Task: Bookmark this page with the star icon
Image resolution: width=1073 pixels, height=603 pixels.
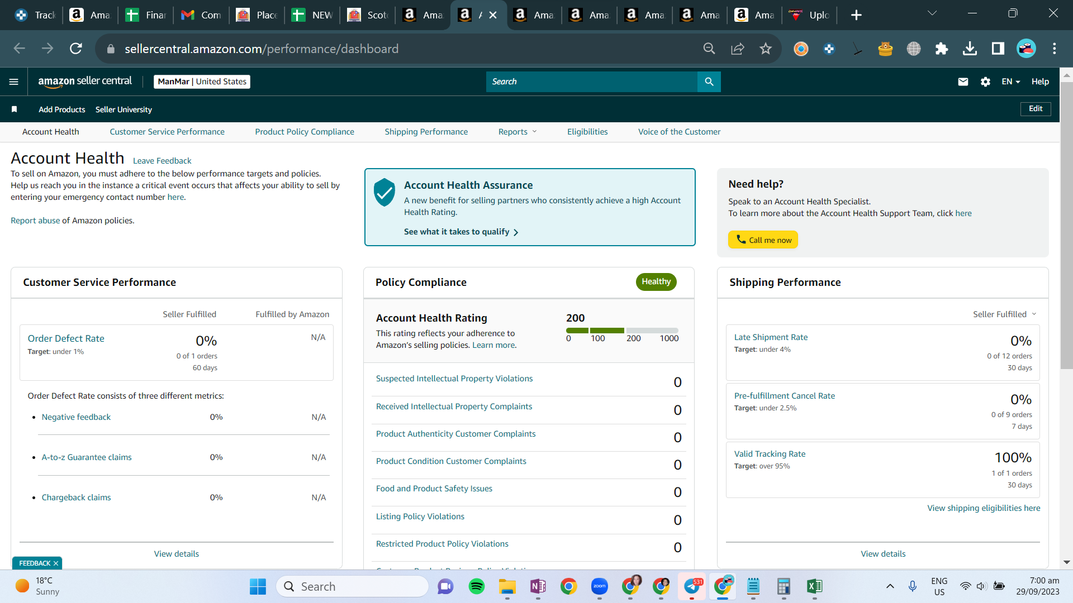Action: click(766, 49)
